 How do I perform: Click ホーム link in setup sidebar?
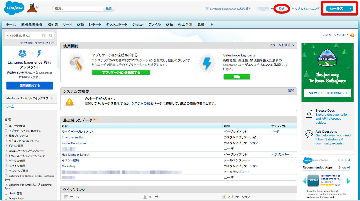tap(9, 107)
